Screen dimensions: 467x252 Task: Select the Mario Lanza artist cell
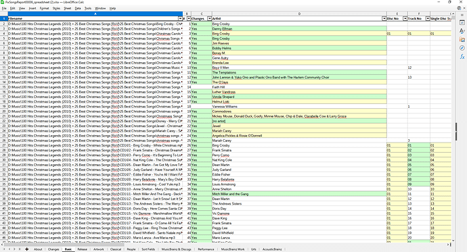[299, 238]
